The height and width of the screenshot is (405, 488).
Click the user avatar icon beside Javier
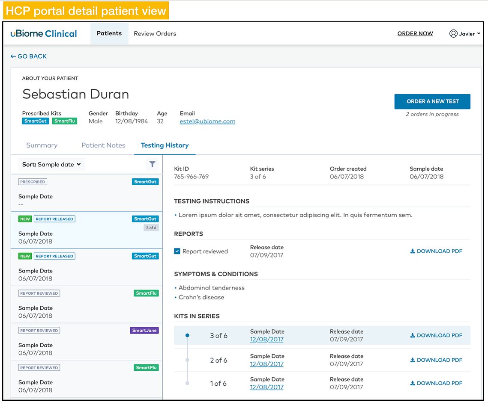pos(453,33)
